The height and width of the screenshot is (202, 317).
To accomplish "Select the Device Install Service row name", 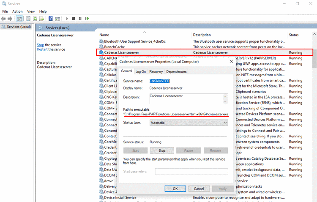I will tap(120, 197).
